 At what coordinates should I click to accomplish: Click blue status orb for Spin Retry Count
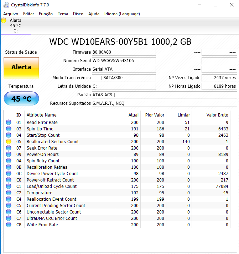pos(9,161)
